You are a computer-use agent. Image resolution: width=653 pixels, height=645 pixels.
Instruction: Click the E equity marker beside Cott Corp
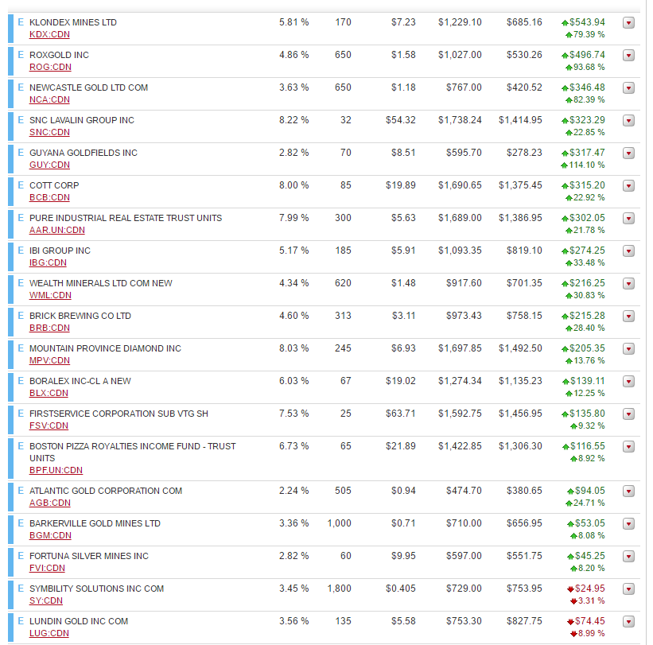click(21, 185)
